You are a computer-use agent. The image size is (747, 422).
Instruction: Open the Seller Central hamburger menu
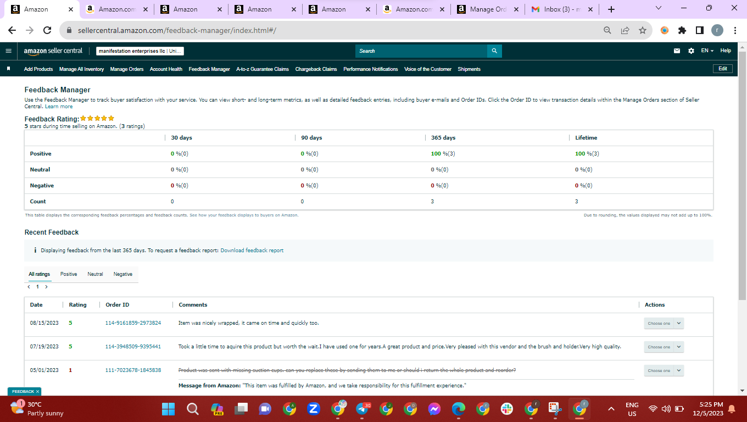[8, 51]
